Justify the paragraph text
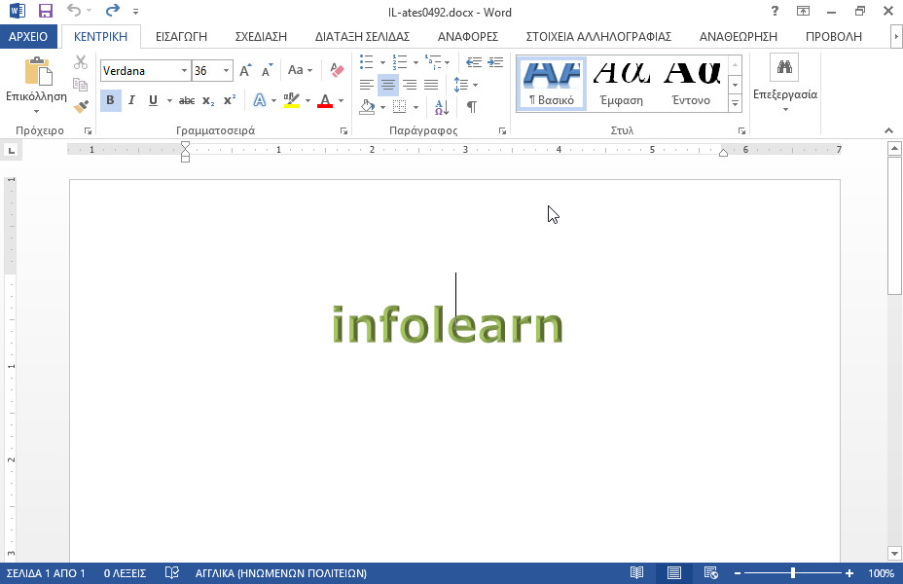This screenshot has height=584, width=903. [x=431, y=86]
